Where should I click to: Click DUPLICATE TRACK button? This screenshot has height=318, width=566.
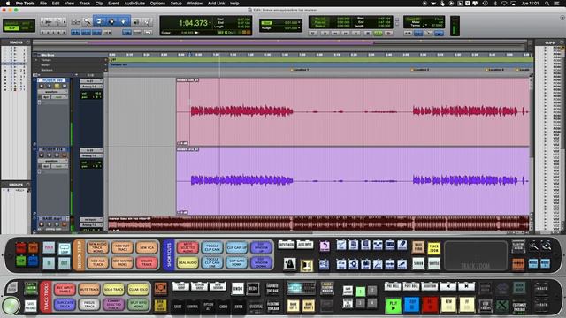point(65,305)
